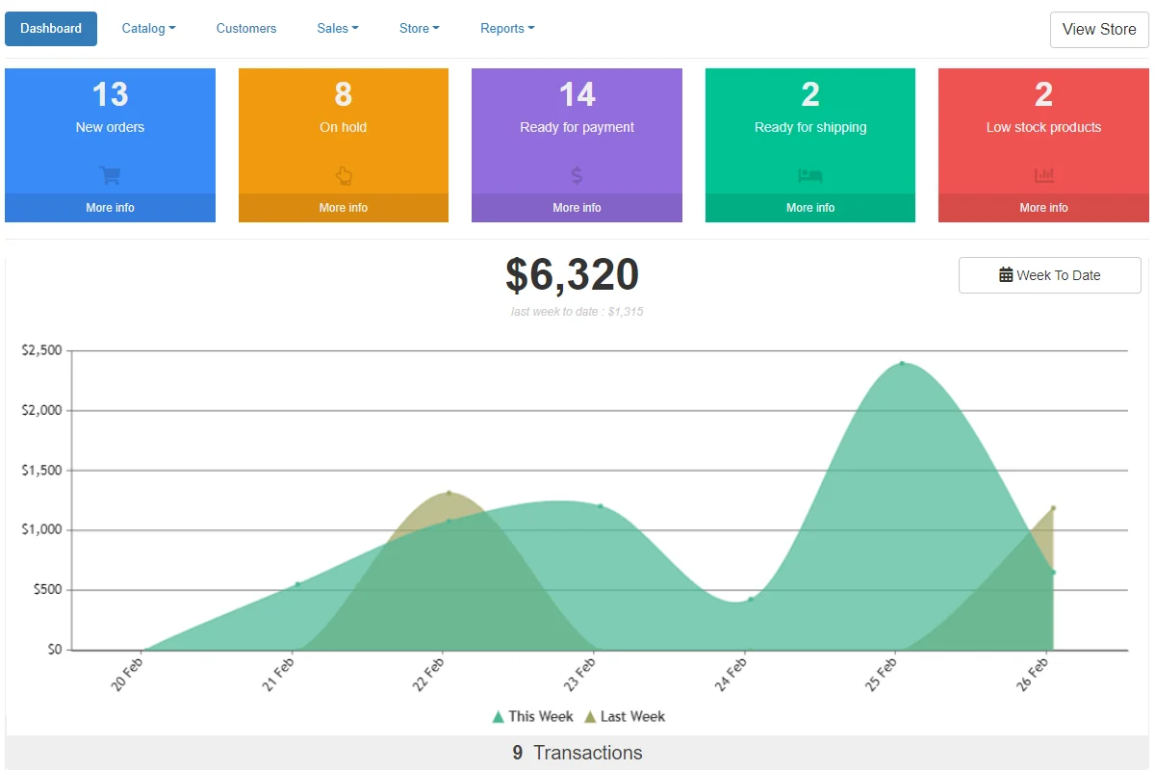This screenshot has width=1155, height=770.
Task: Select the Dashboard tab
Action: [x=51, y=29]
